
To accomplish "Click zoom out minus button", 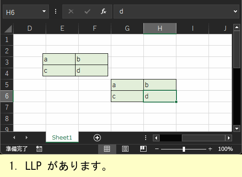I will [157, 149].
